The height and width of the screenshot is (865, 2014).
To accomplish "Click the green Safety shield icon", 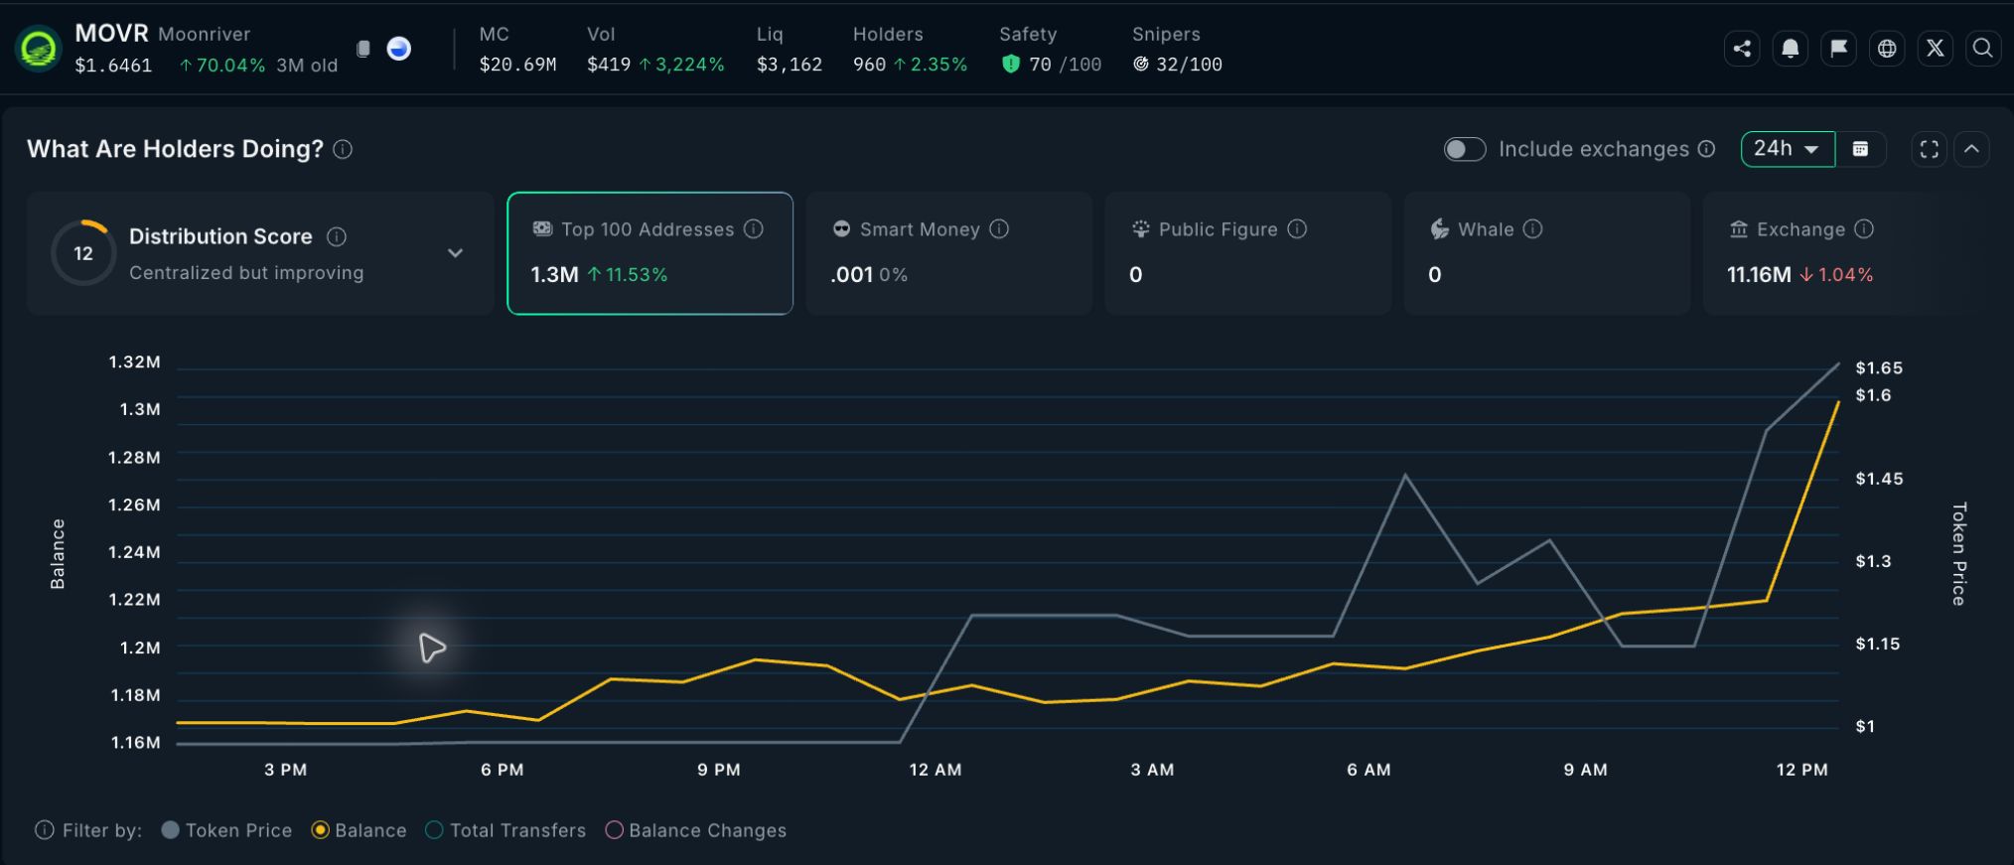I will click(1011, 65).
